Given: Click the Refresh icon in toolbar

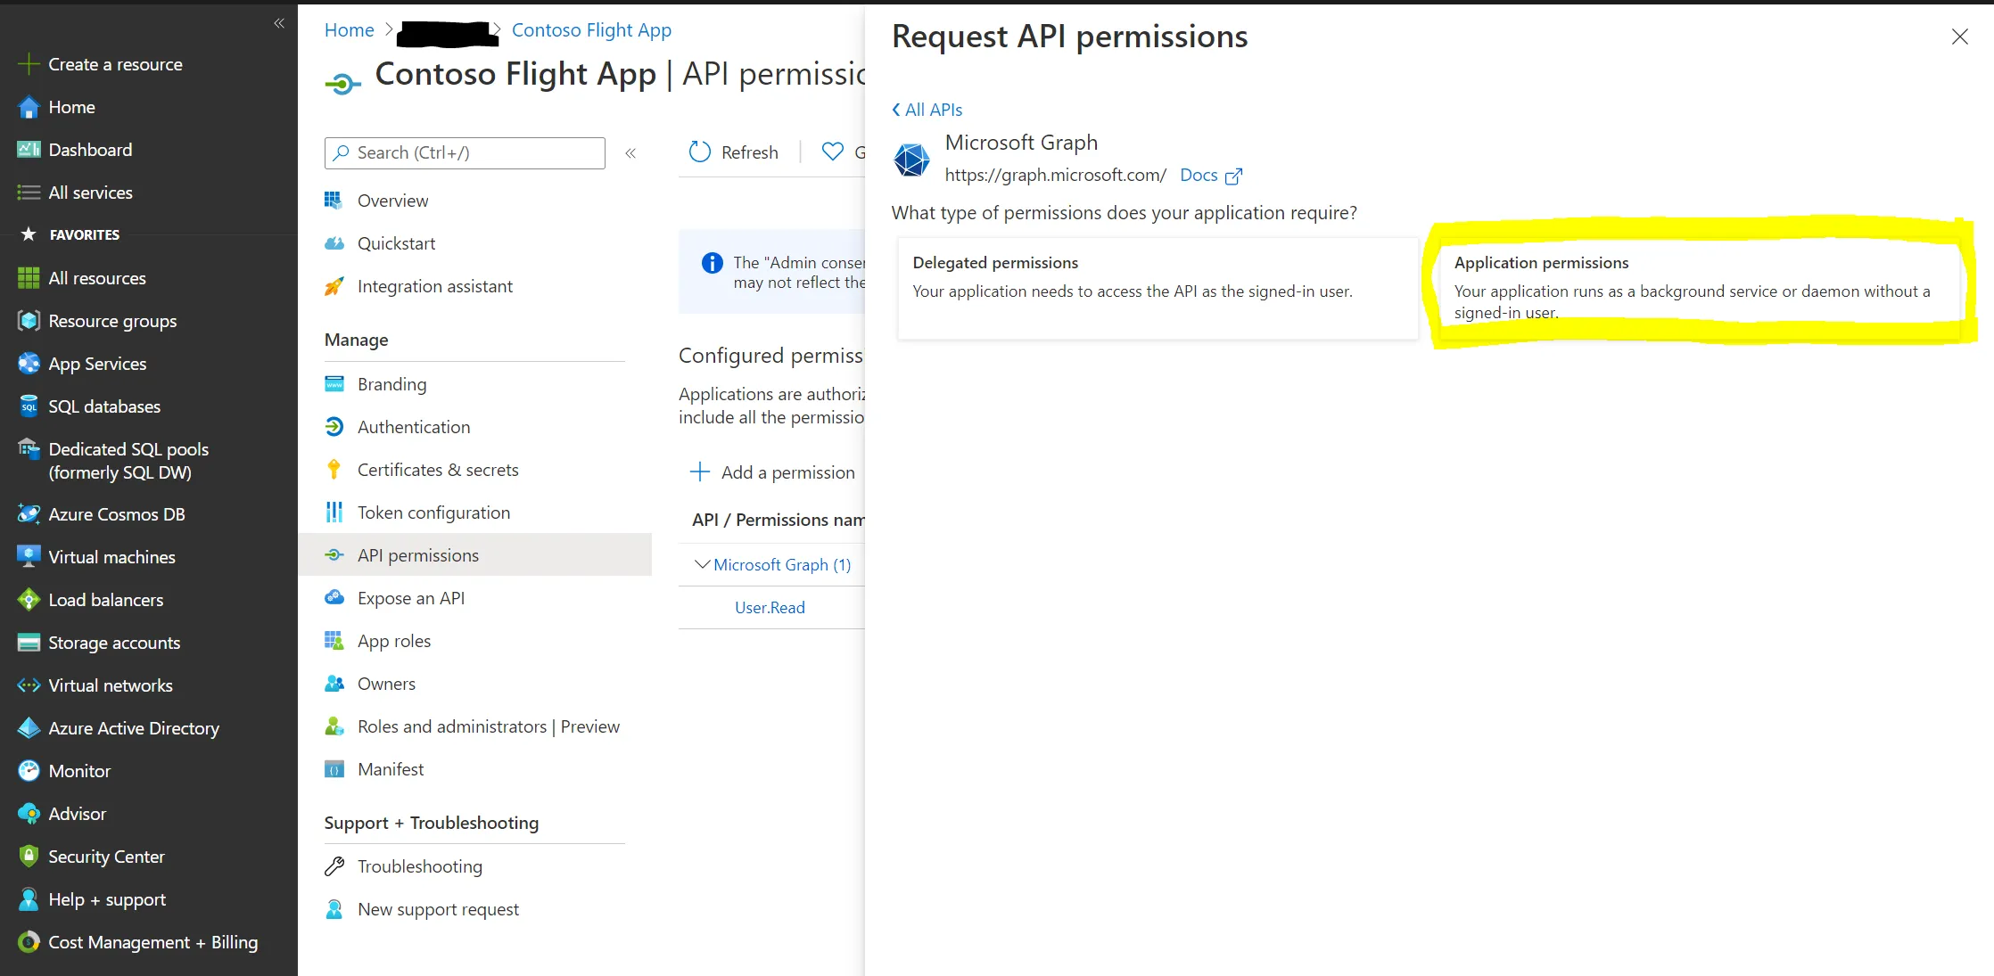Looking at the screenshot, I should click(700, 152).
